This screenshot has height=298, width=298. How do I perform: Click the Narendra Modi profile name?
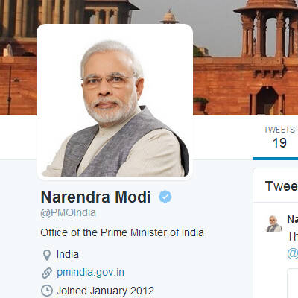point(95,197)
